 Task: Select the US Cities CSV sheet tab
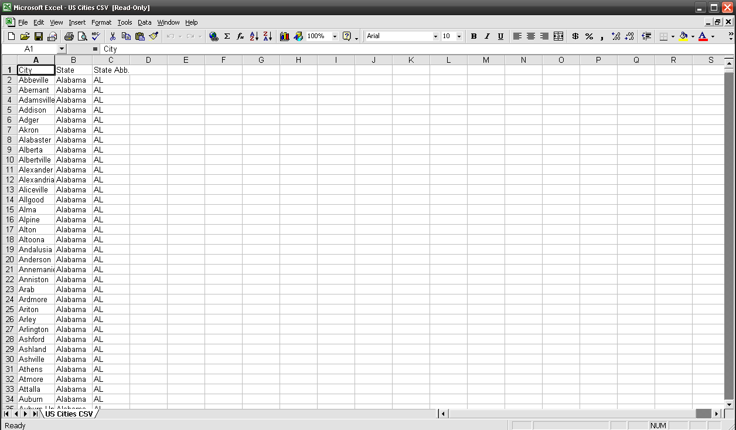click(69, 414)
